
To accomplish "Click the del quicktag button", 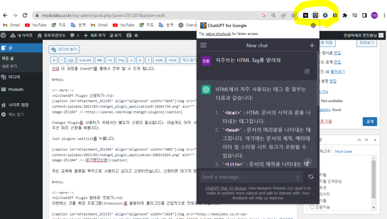I will click(99, 60).
